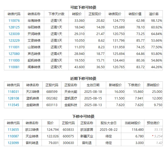Click the stock name 蓝帆医疗
This screenshot has height=148, width=166.
[x=71, y=98]
